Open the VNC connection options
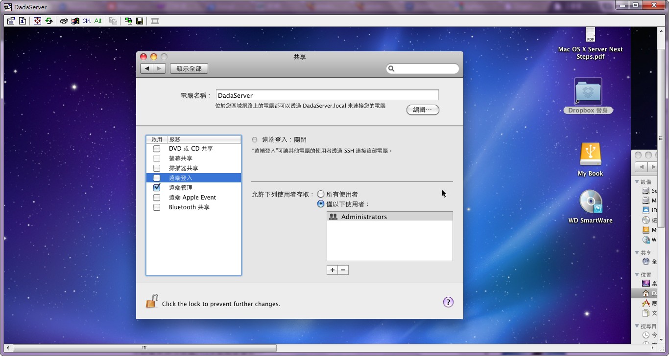Image resolution: width=669 pixels, height=356 pixels. click(11, 21)
